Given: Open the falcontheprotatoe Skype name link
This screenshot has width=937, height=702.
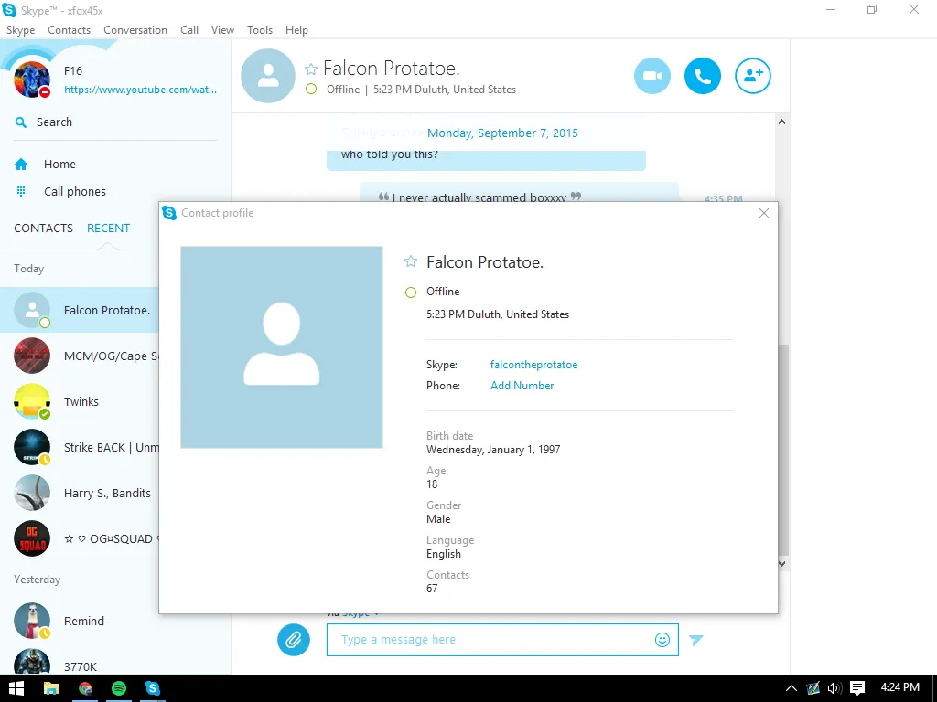Looking at the screenshot, I should pos(533,365).
